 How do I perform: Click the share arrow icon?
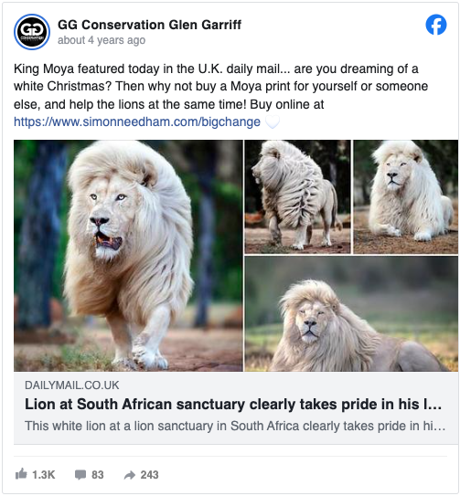pos(130,474)
